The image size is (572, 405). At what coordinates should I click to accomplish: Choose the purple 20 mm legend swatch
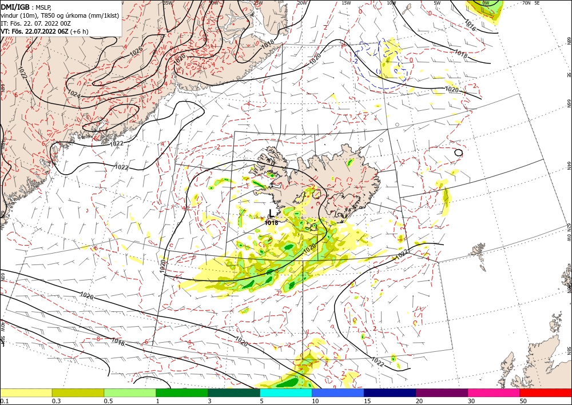click(x=442, y=392)
